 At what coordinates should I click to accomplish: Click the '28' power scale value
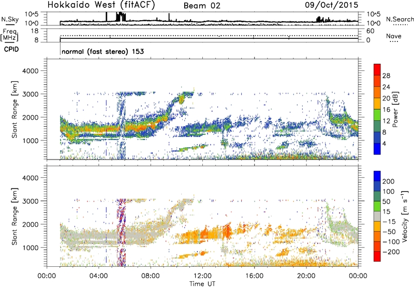(386, 76)
